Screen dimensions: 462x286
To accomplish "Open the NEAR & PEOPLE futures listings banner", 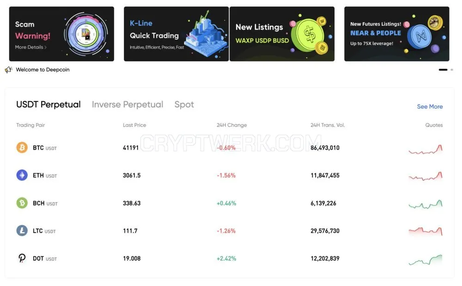I will pos(396,34).
